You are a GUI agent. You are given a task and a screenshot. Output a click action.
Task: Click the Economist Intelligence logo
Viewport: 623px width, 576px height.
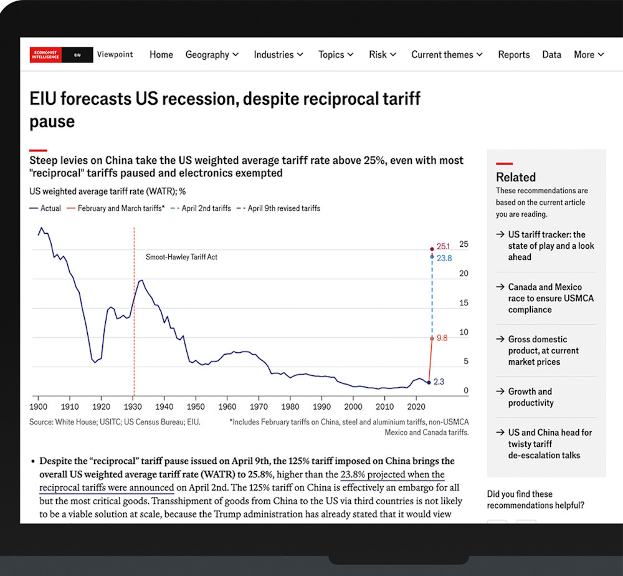tap(45, 55)
